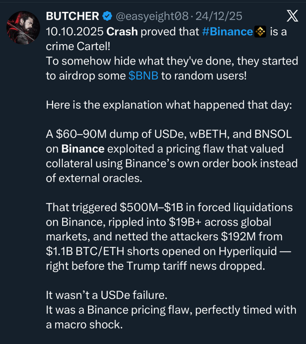The height and width of the screenshot is (344, 306).
Task: Open BUTCHER's profile avatar picture
Action: 23,27
